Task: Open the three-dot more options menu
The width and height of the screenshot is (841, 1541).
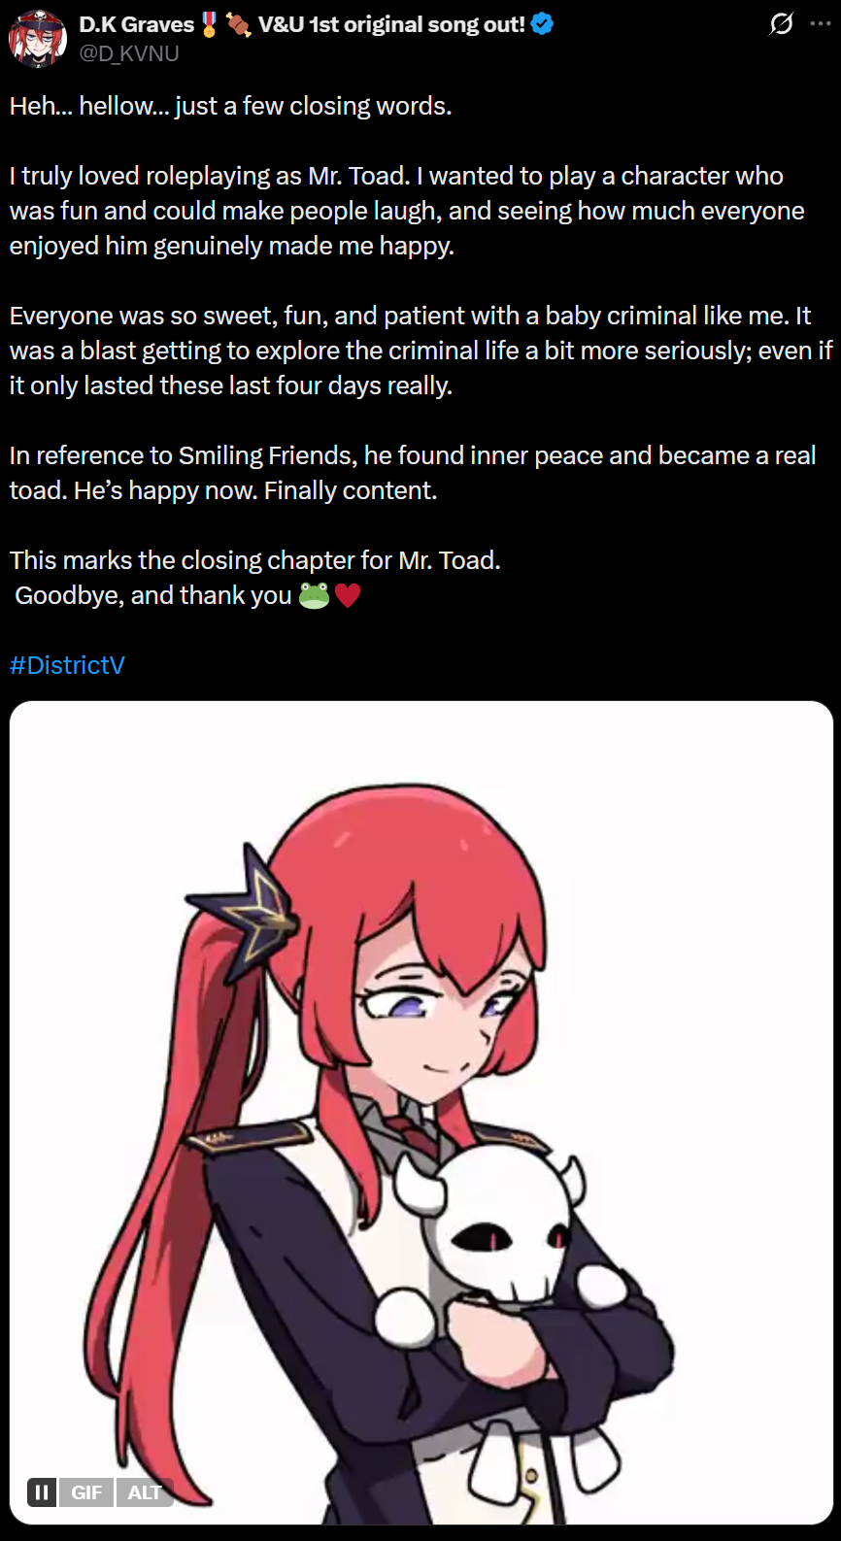Action: (x=821, y=23)
